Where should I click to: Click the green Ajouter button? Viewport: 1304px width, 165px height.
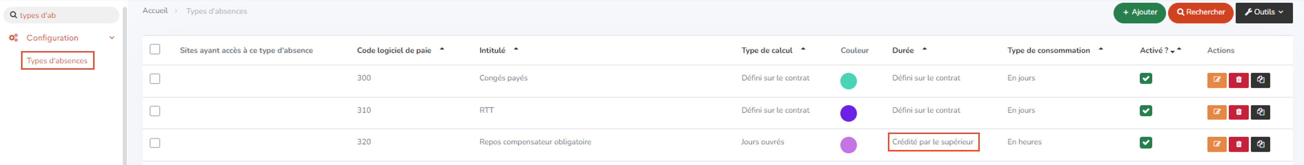point(1140,13)
